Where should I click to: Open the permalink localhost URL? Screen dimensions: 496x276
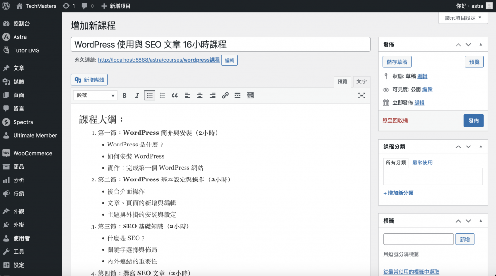point(159,60)
